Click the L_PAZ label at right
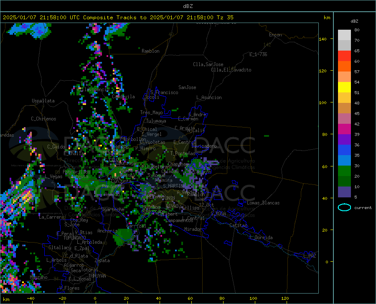 coord(310,256)
